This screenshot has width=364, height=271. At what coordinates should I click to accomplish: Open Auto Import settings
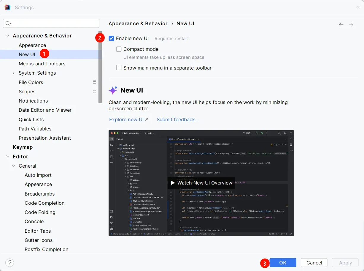pos(38,175)
